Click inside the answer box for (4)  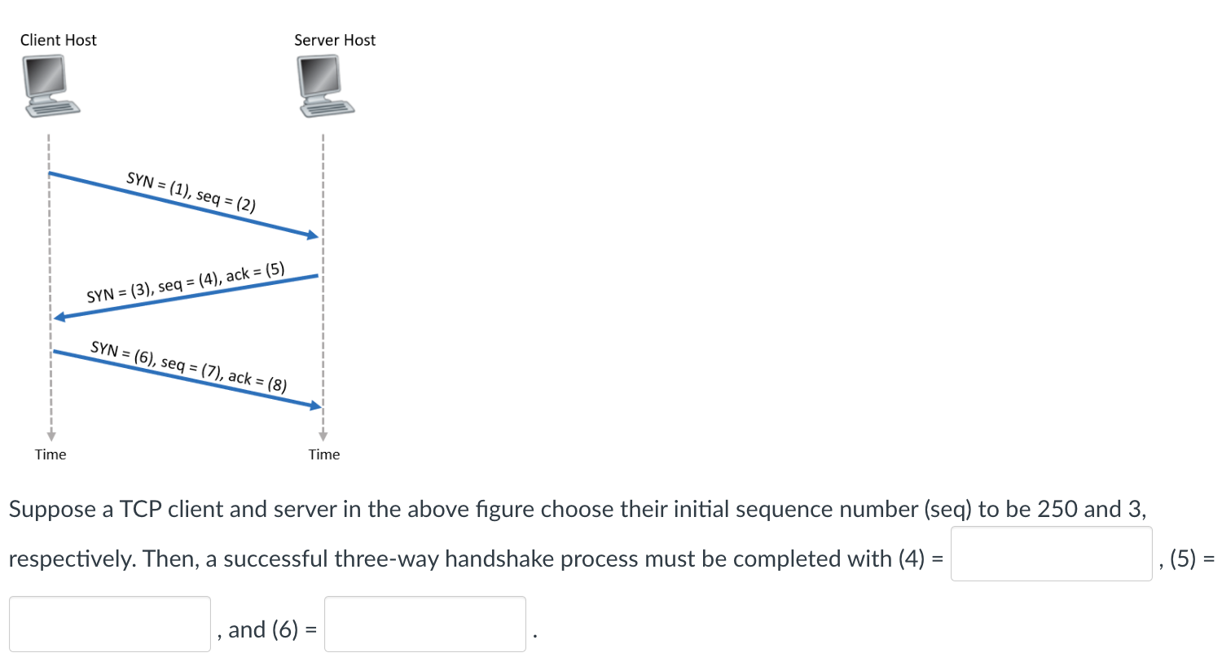click(x=1051, y=553)
